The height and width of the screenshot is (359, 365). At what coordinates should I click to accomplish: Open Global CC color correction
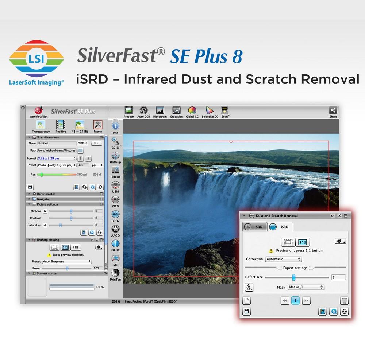coord(192,110)
